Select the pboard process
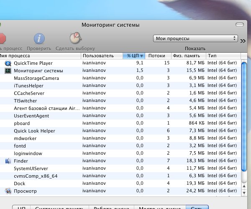251x209 pixels. coord(22,123)
